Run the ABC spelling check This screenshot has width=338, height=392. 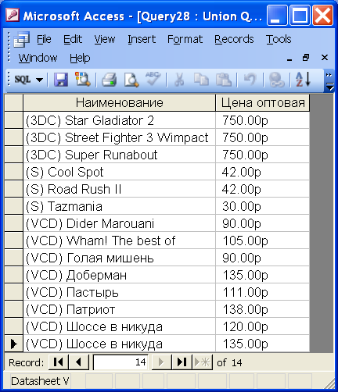pyautogui.click(x=153, y=79)
